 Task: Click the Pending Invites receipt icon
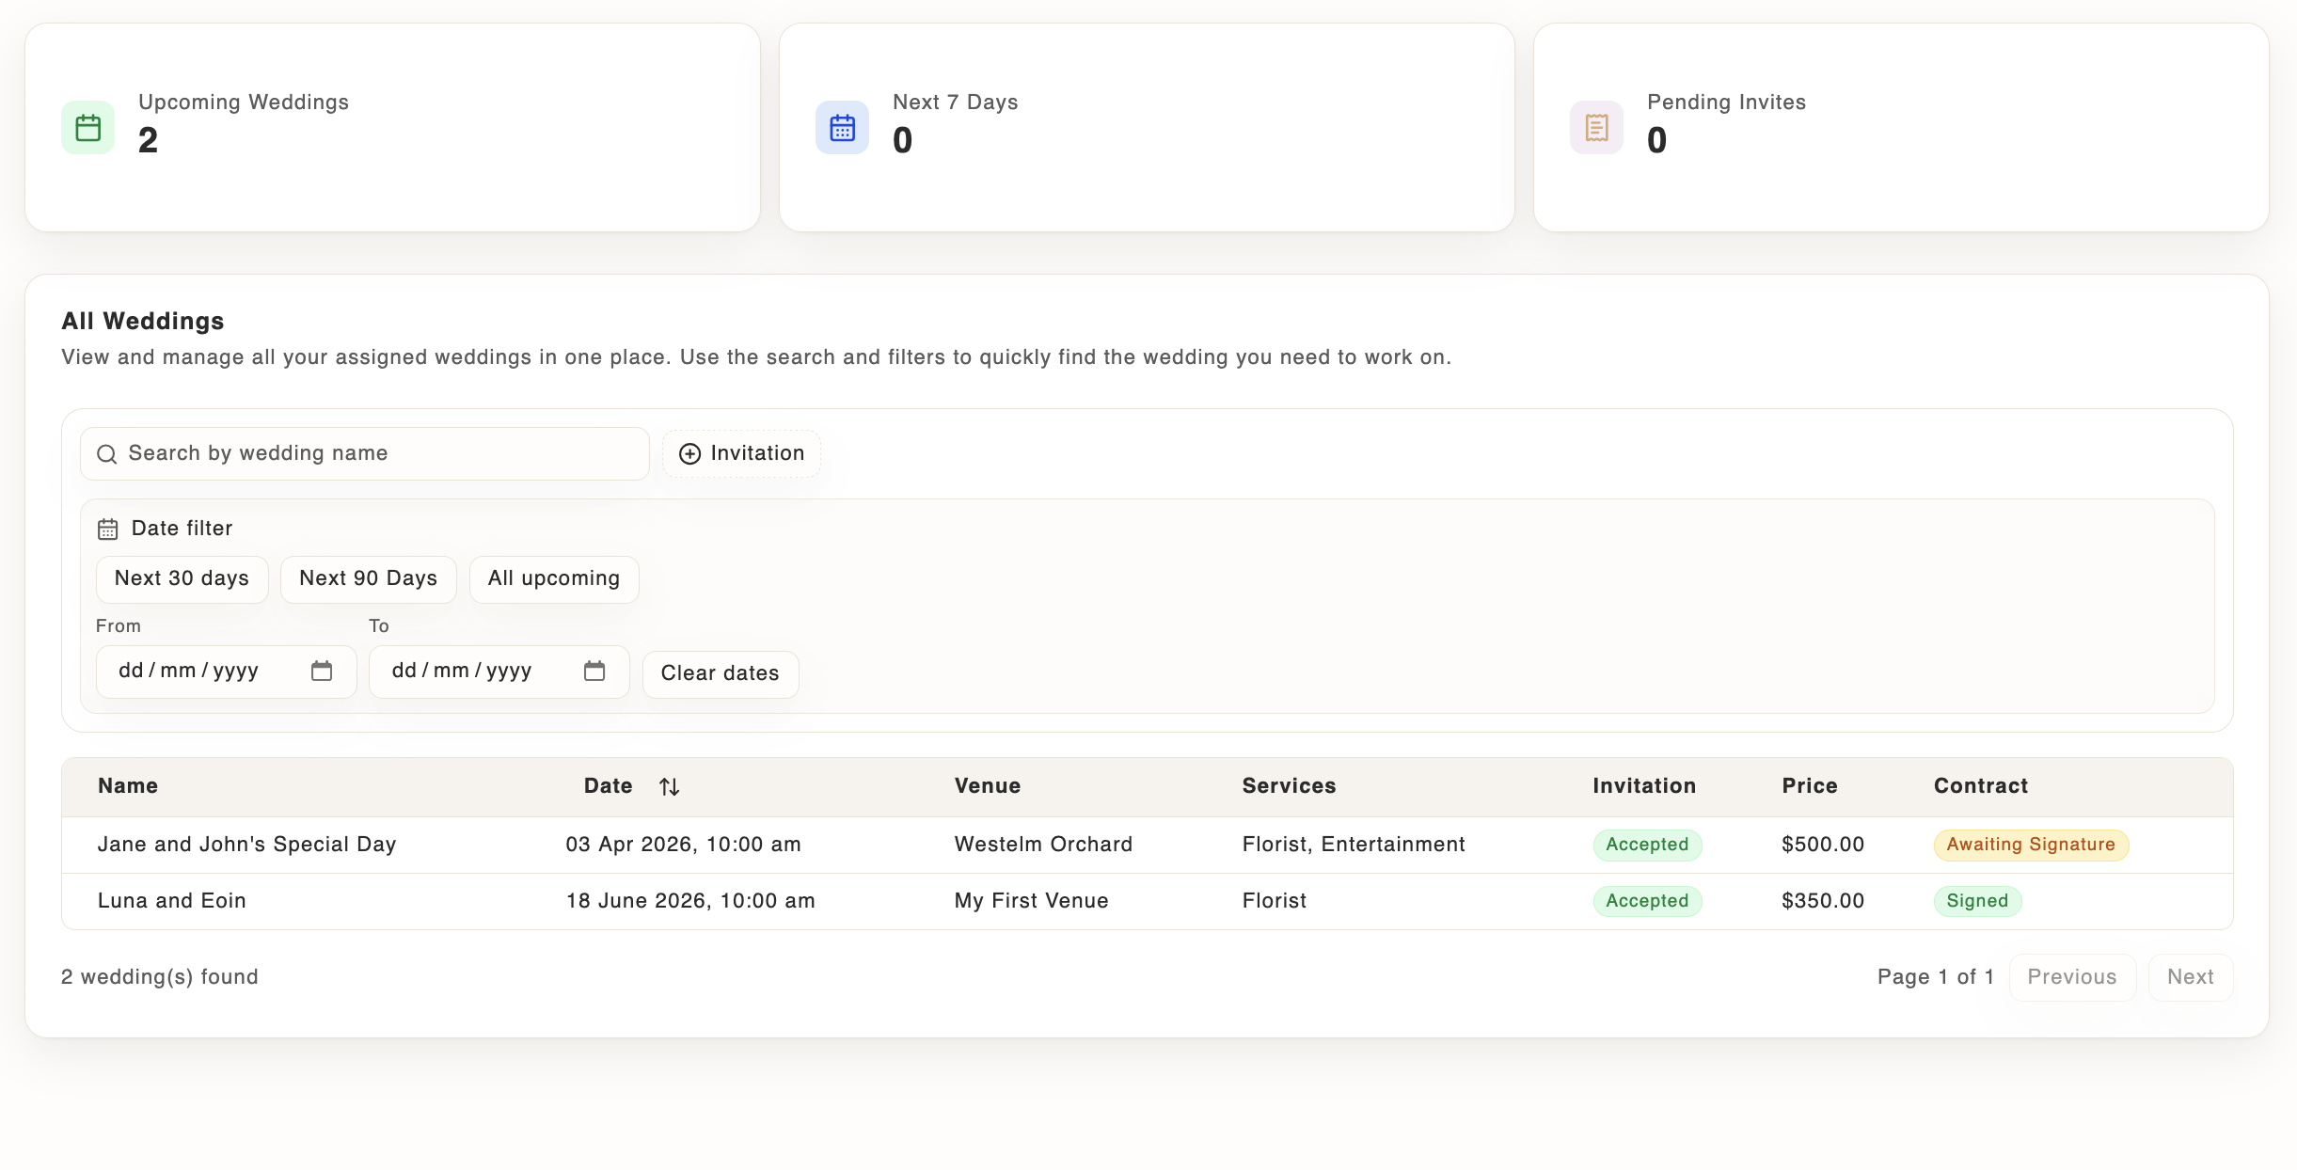click(x=1596, y=127)
